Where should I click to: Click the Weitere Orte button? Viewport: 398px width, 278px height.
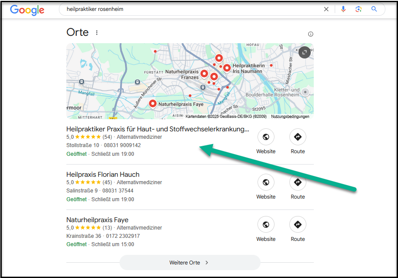(x=190, y=263)
